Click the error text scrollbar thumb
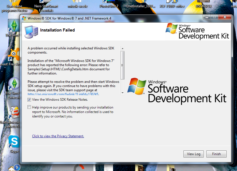The image size is (237, 171). tap(123, 65)
